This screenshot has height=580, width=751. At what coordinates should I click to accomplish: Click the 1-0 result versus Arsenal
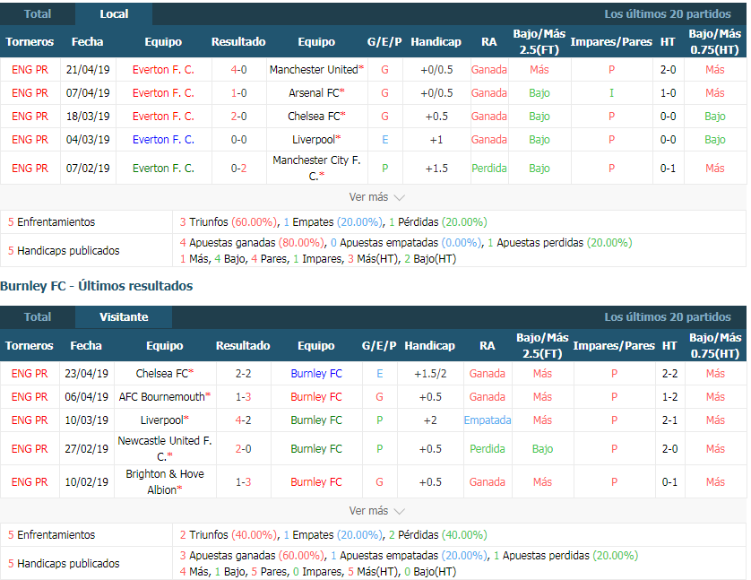pos(238,93)
